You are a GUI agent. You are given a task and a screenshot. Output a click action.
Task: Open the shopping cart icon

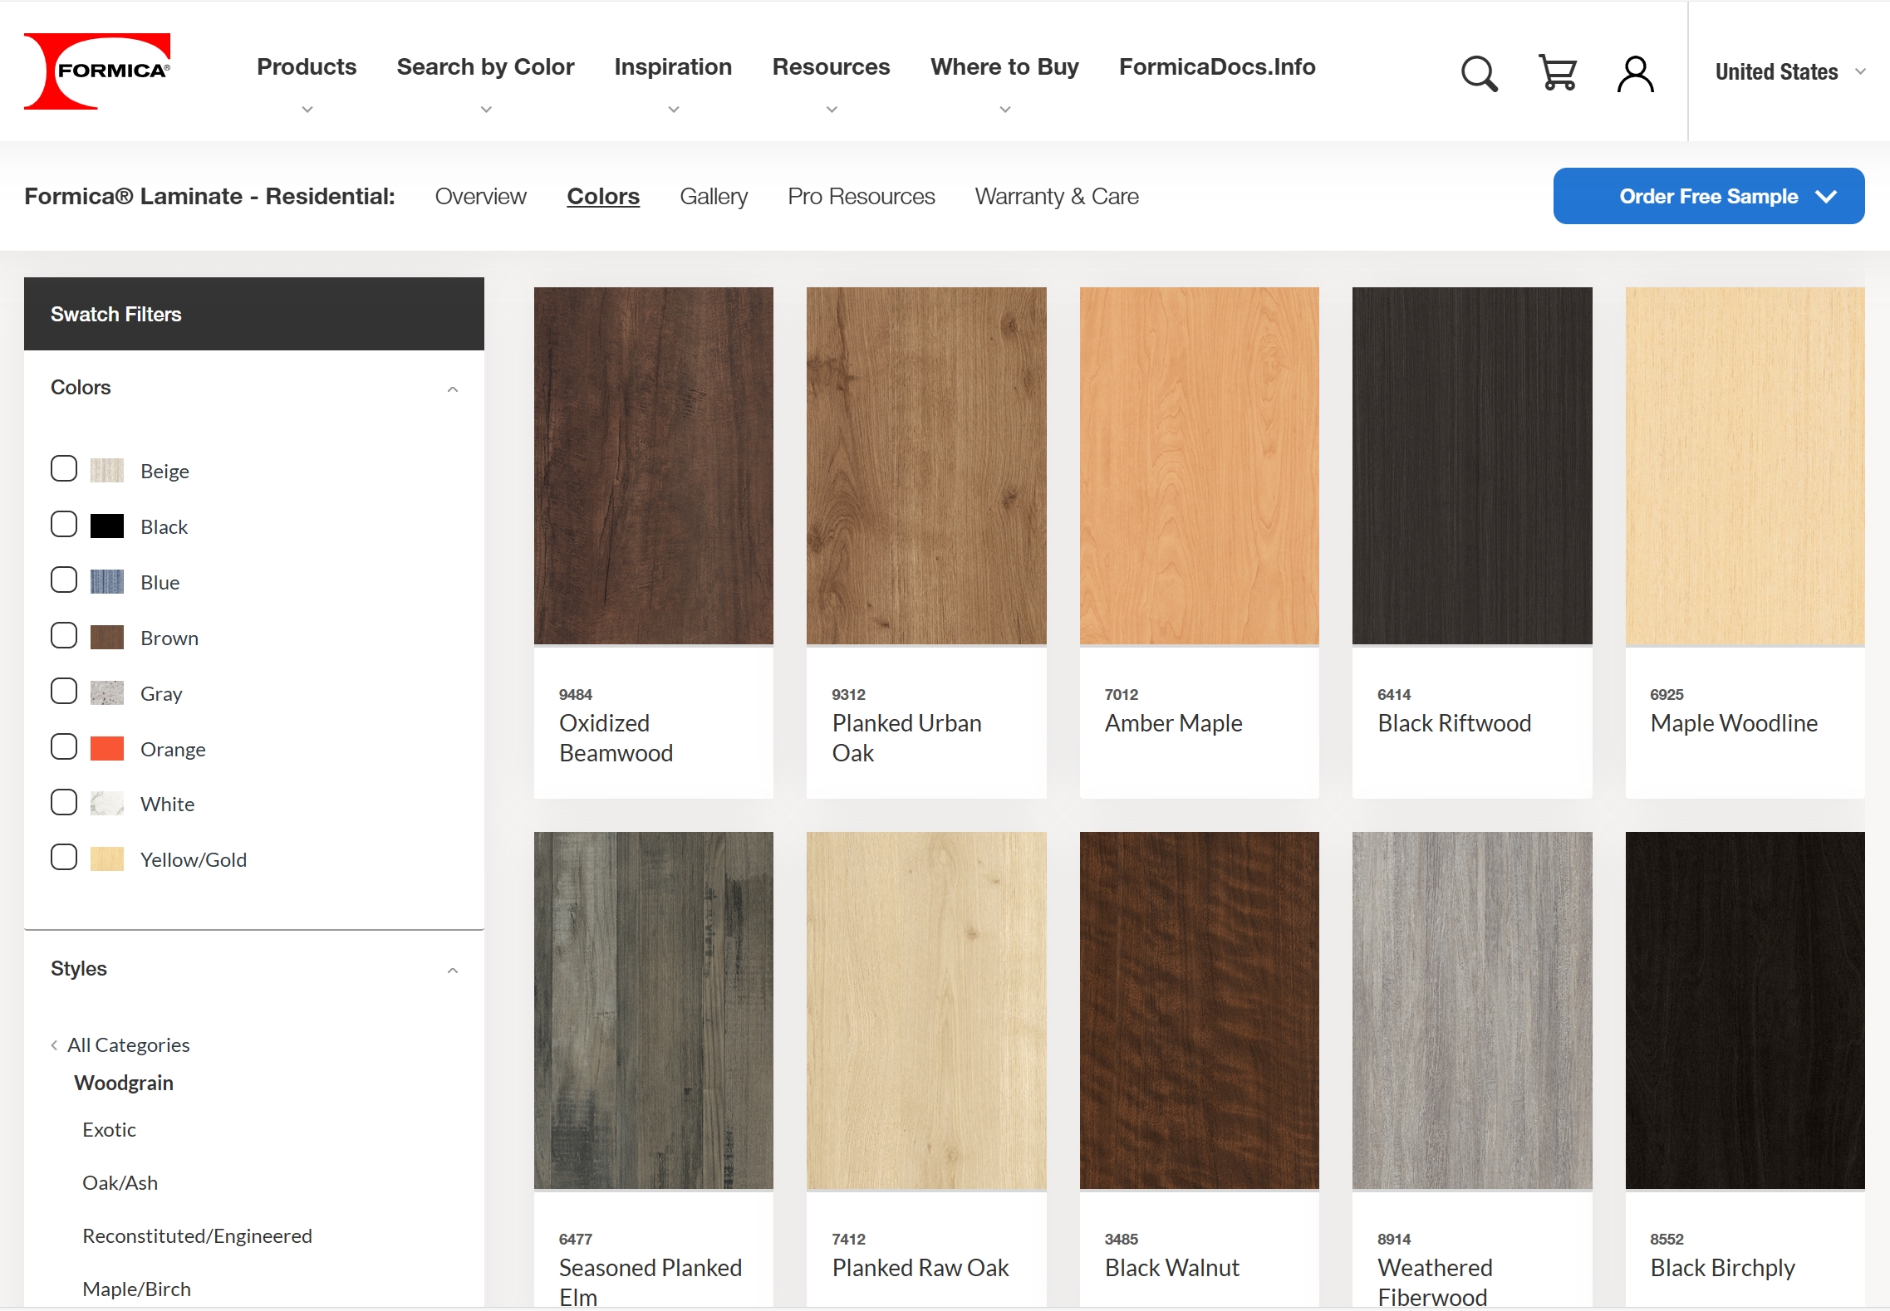1558,73
